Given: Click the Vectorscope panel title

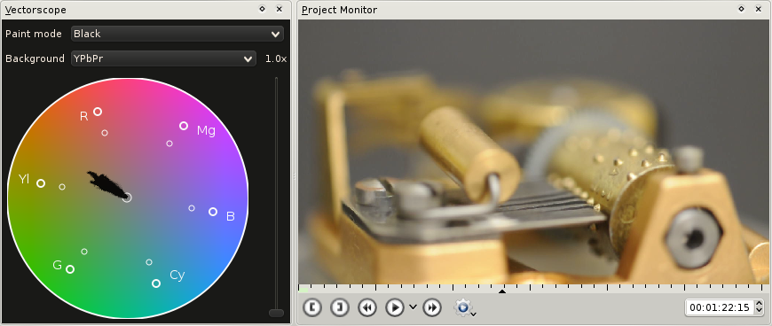Looking at the screenshot, I should (35, 10).
